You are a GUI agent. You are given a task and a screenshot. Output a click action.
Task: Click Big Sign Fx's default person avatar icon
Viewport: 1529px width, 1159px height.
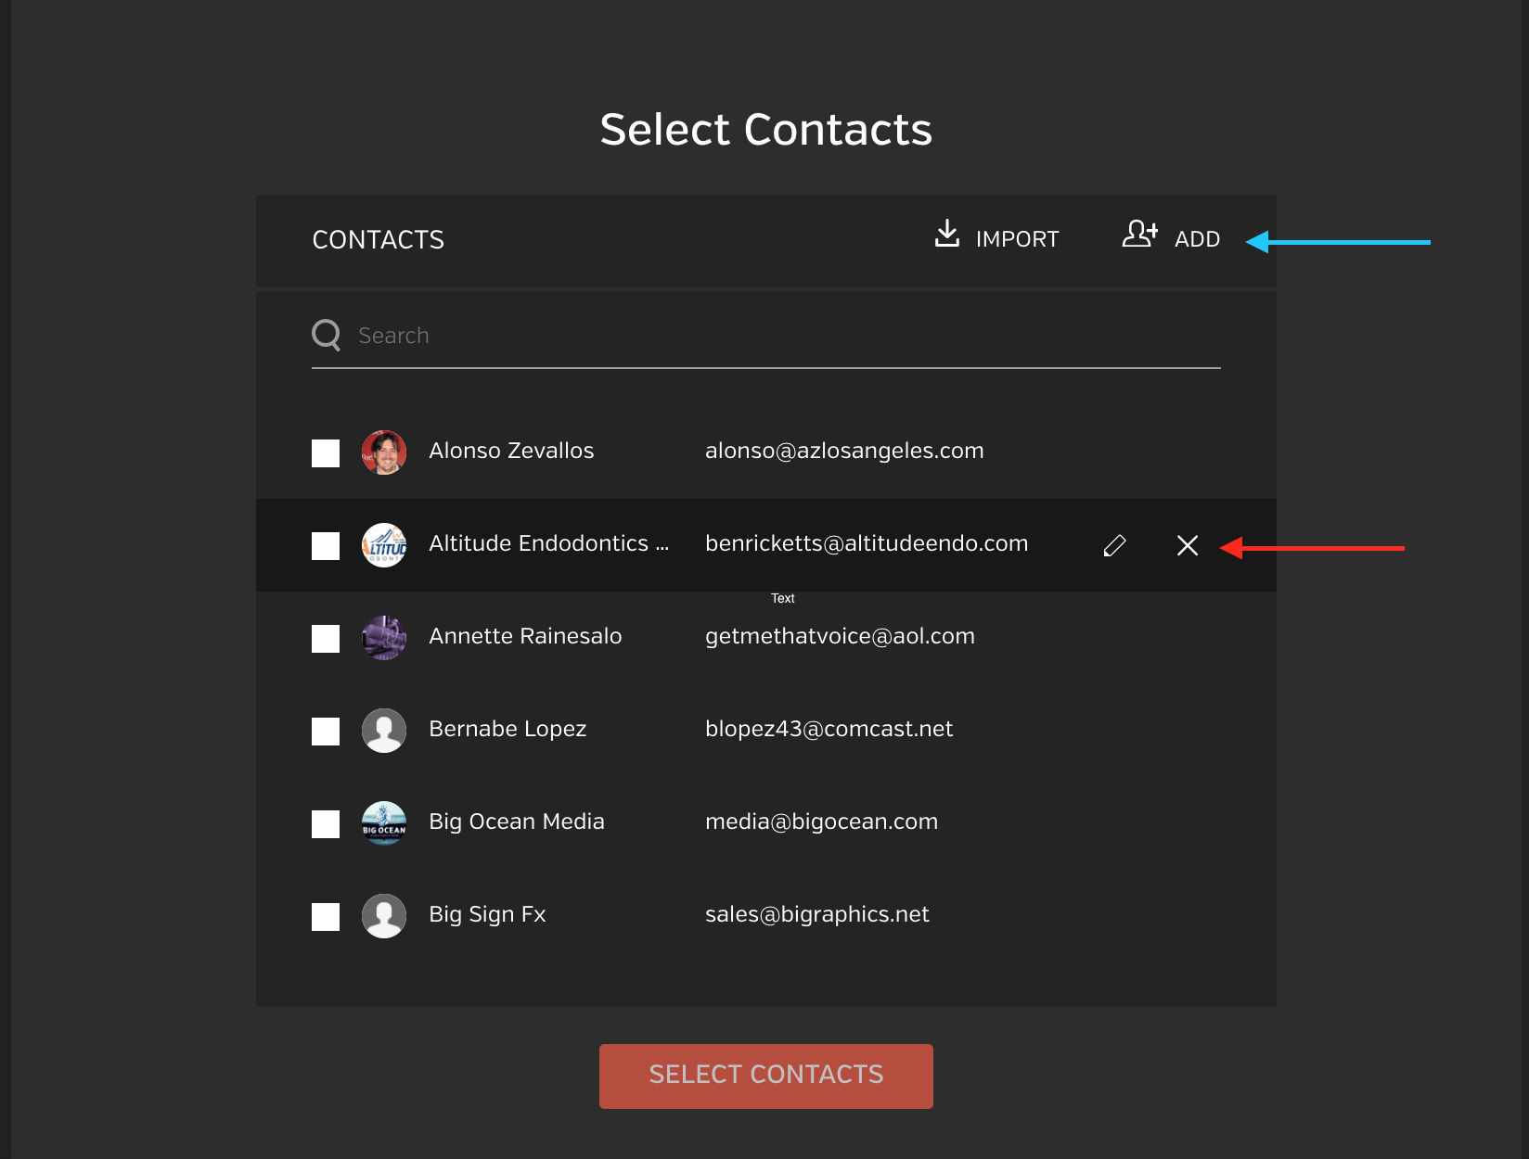point(383,915)
